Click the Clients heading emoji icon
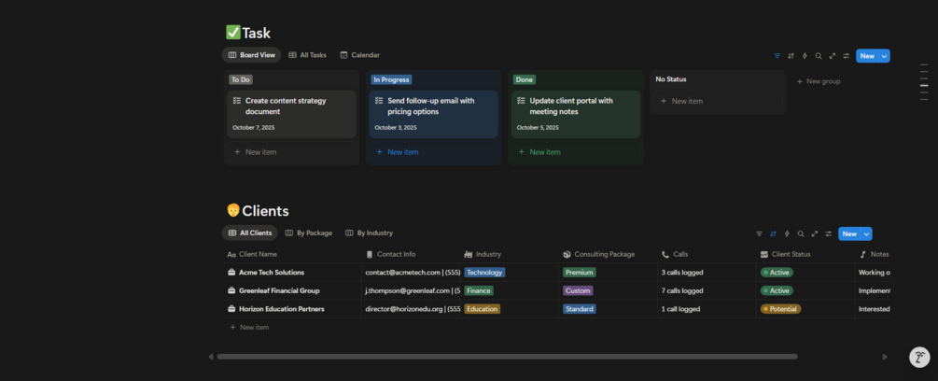 (x=232, y=210)
